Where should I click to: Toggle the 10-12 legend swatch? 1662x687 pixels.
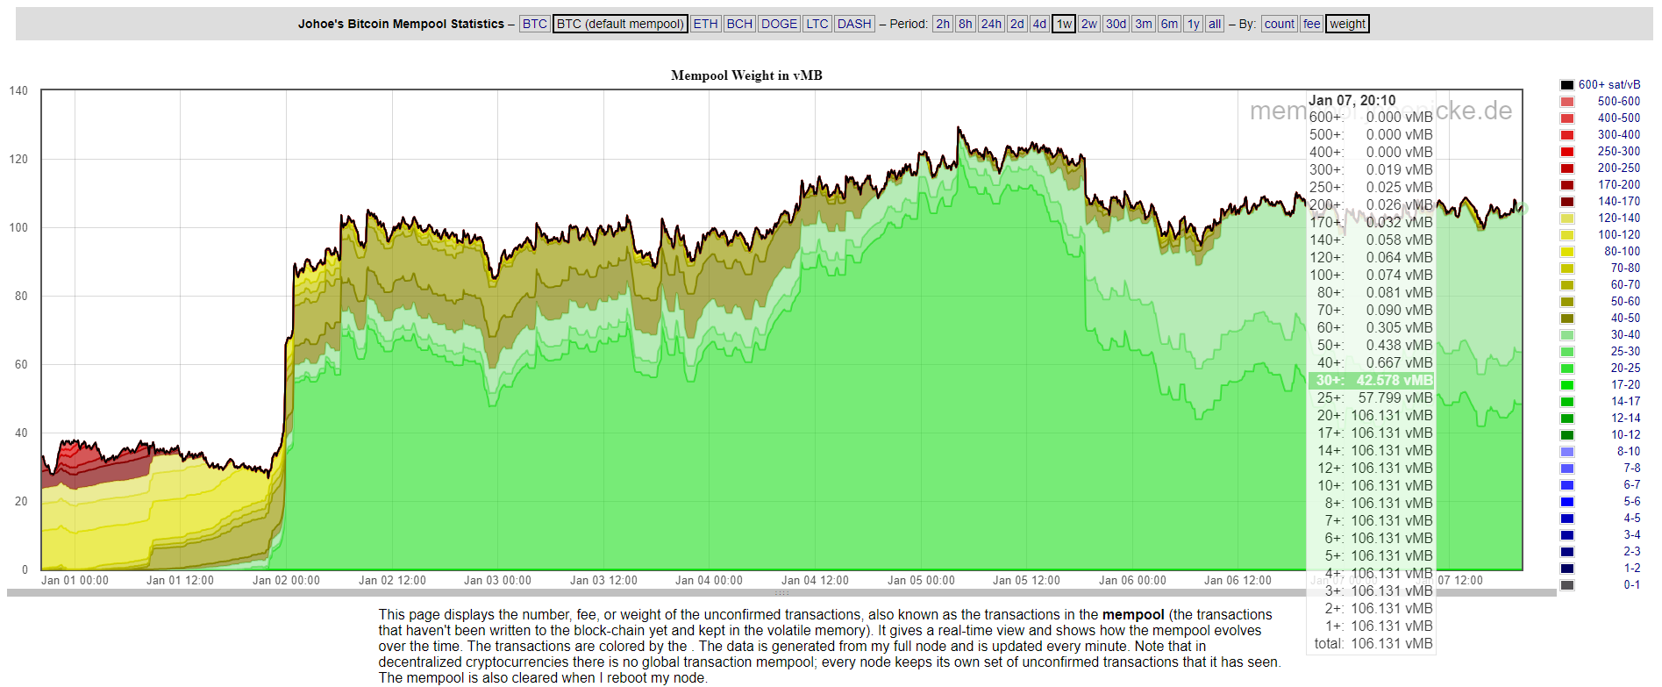(x=1566, y=435)
